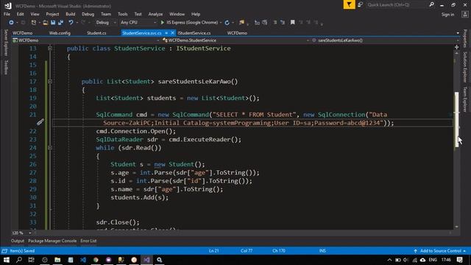Click Add to Source Control button
The width and height of the screenshot is (471, 265).
coord(440,250)
